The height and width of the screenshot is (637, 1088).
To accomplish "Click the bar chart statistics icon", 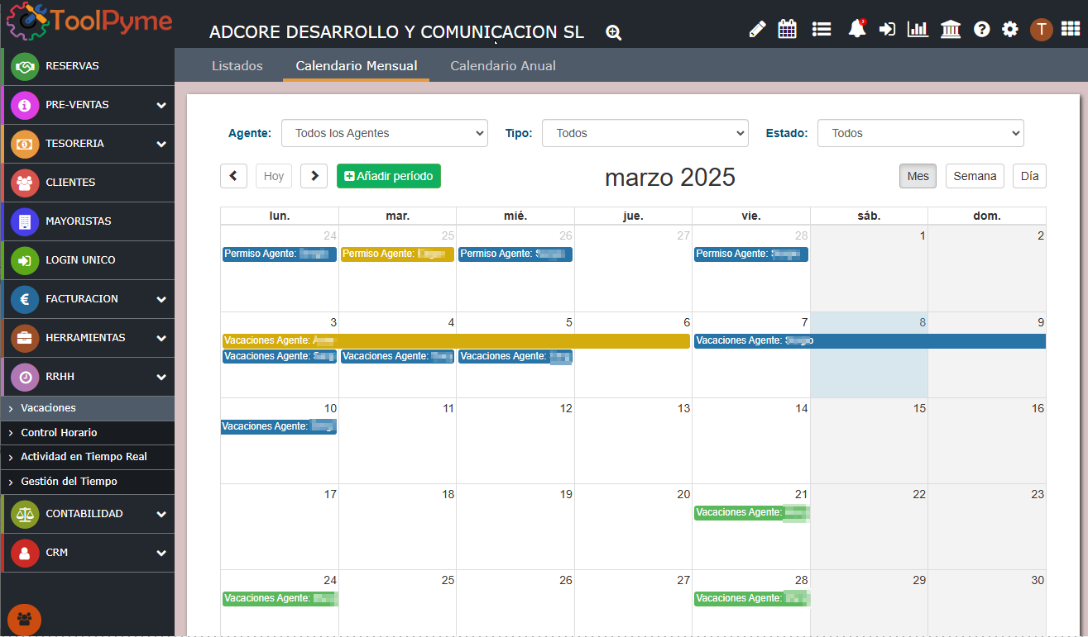I will (x=918, y=30).
